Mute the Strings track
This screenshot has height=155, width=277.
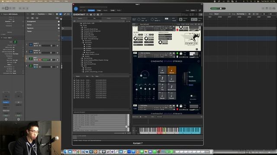tap(35, 67)
